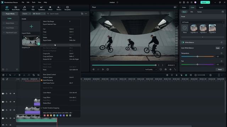
Task: Collapse the Project Media tree
Action: pyautogui.click(x=4, y=14)
